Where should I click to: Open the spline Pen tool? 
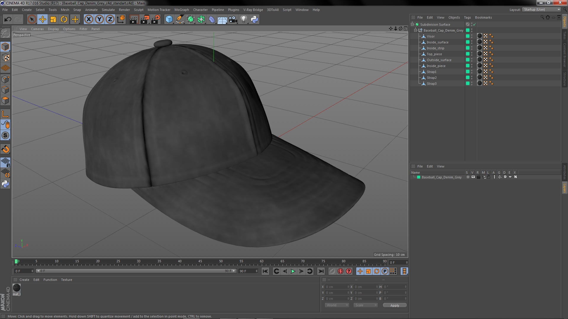point(180,19)
